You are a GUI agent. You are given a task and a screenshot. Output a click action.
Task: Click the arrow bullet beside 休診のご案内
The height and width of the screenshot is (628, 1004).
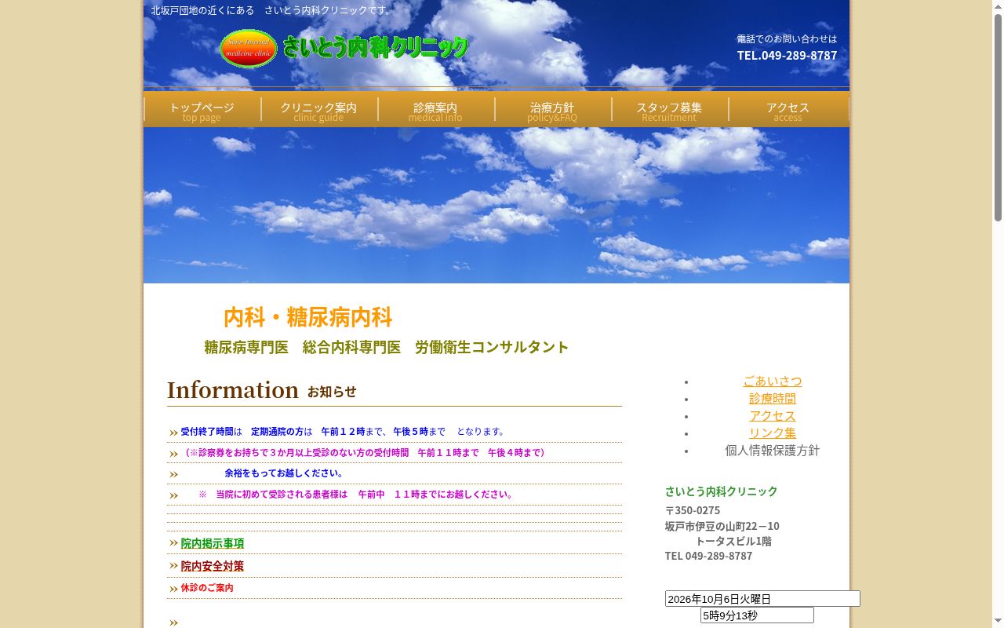pos(173,589)
